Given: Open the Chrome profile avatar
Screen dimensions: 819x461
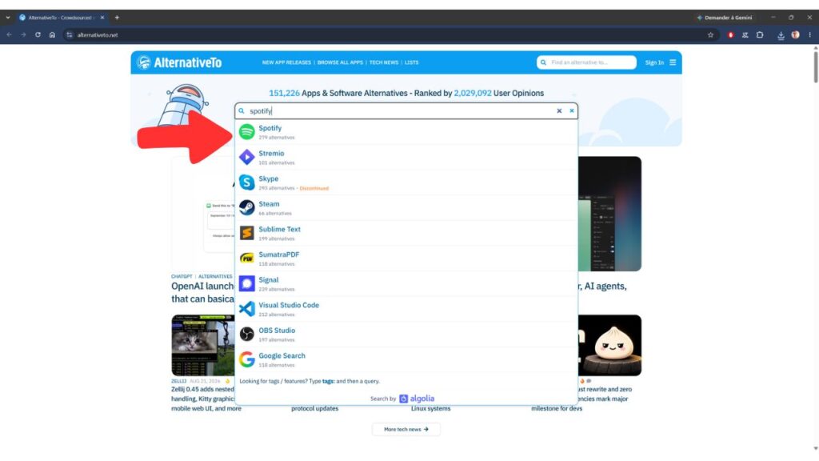Looking at the screenshot, I should (x=795, y=35).
